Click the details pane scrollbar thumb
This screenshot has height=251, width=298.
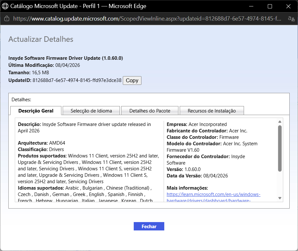tap(280, 148)
